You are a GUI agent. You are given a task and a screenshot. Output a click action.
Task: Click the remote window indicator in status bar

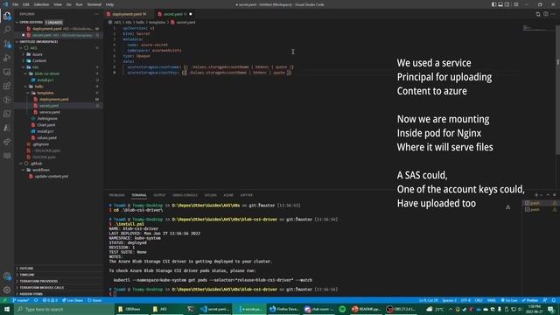click(5, 300)
